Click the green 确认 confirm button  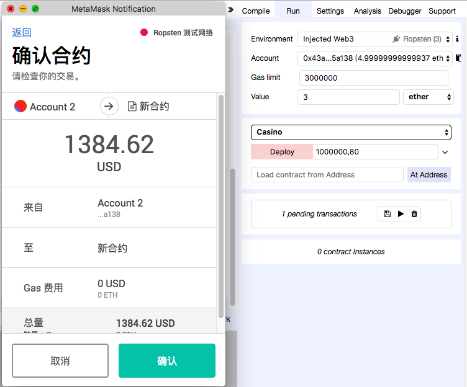click(x=167, y=361)
